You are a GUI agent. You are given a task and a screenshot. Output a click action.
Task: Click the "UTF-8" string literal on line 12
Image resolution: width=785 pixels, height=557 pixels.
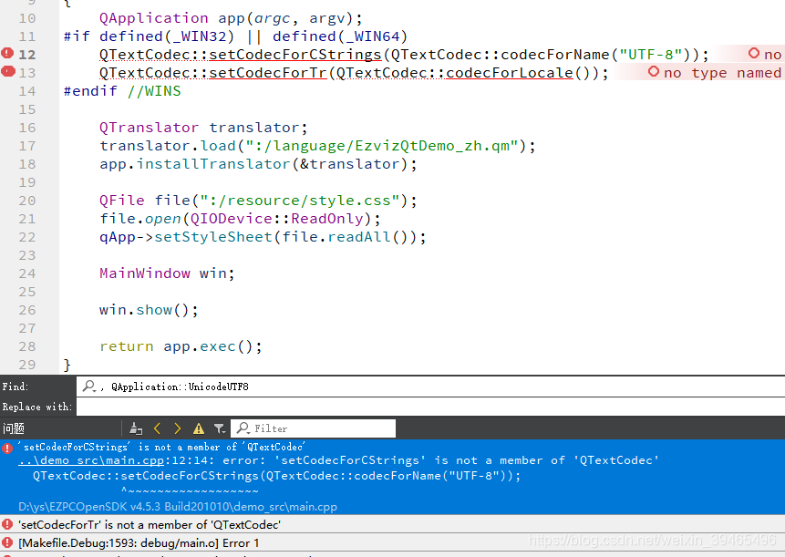tap(651, 55)
